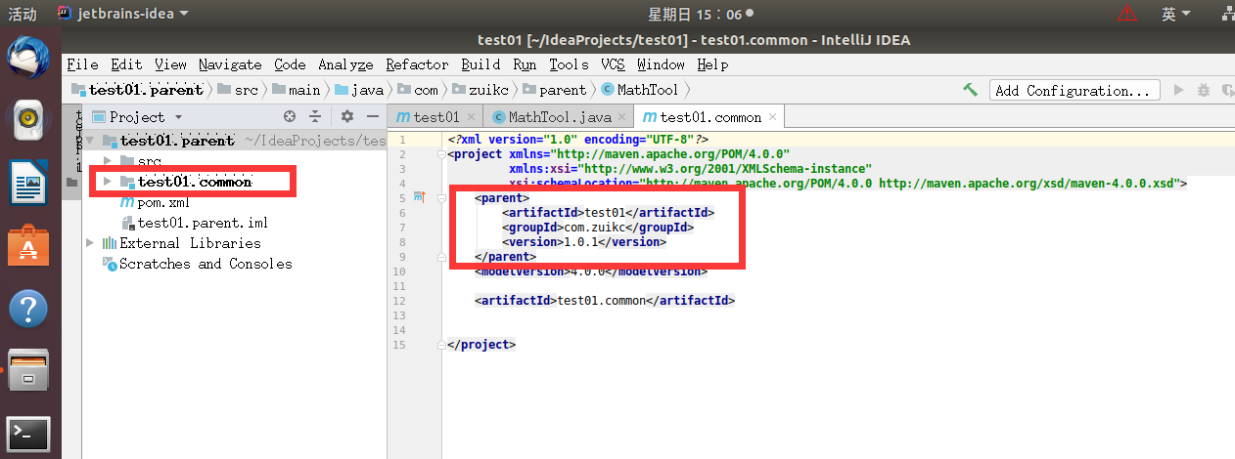Screen dimensions: 1235x459
Task: Click main in the navigation breadcrumb
Action: 296,90
